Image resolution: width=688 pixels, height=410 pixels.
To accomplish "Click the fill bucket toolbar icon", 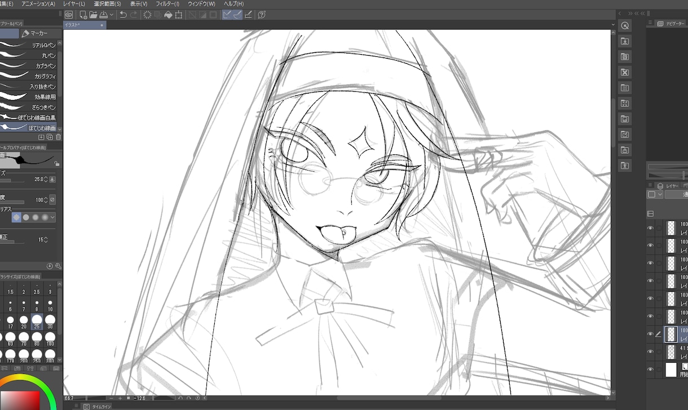I will pyautogui.click(x=168, y=15).
